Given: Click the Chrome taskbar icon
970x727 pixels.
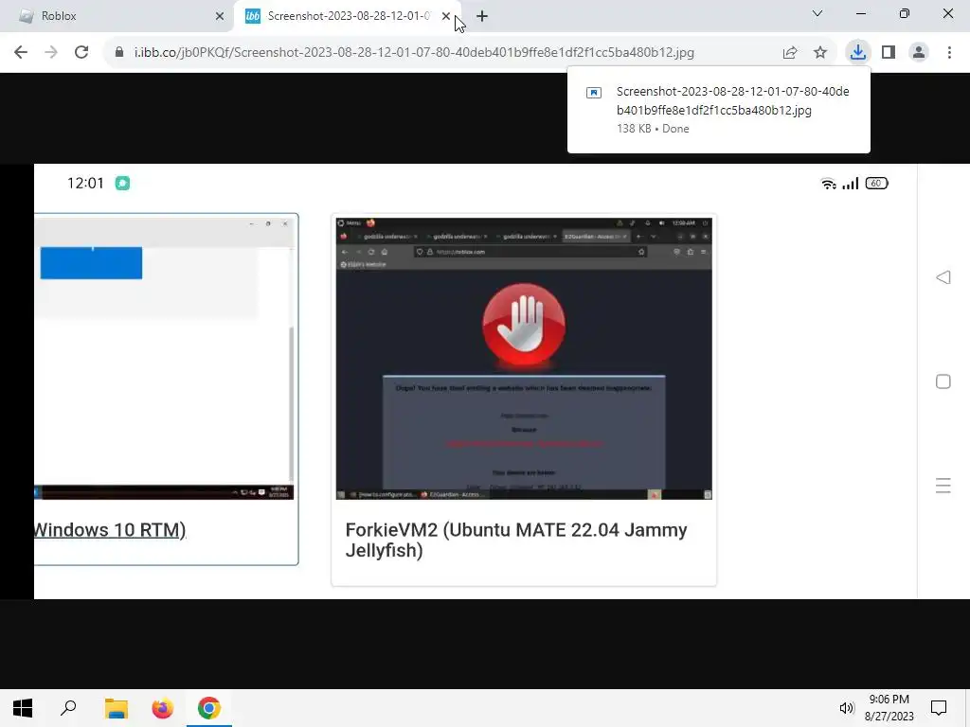Looking at the screenshot, I should [209, 708].
